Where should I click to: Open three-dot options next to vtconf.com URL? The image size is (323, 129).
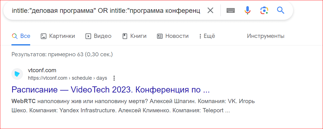pos(114,78)
